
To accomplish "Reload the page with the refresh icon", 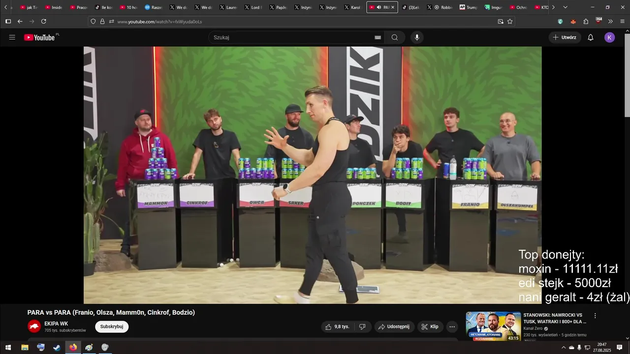I will (44, 21).
